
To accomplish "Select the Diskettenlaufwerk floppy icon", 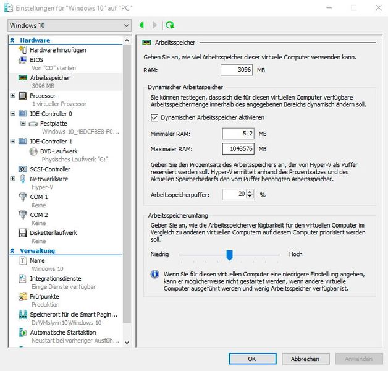I will pyautogui.click(x=22, y=233).
